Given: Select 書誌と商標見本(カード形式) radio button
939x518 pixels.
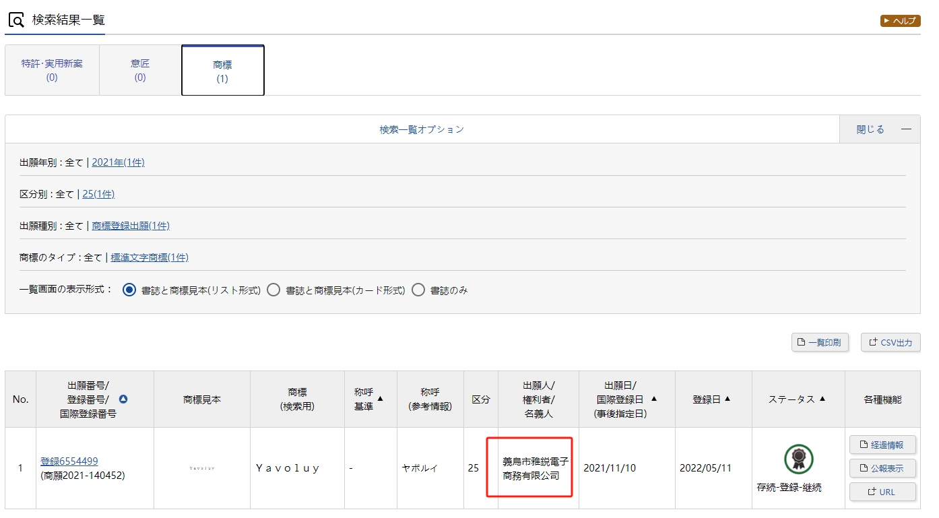Looking at the screenshot, I should click(273, 290).
